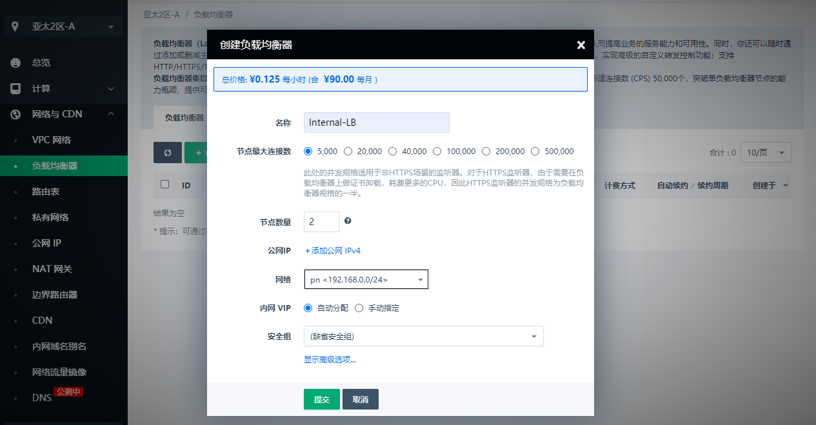The height and width of the screenshot is (425, 816).
Task: Select the 20,000 max connections radio button
Action: point(348,151)
